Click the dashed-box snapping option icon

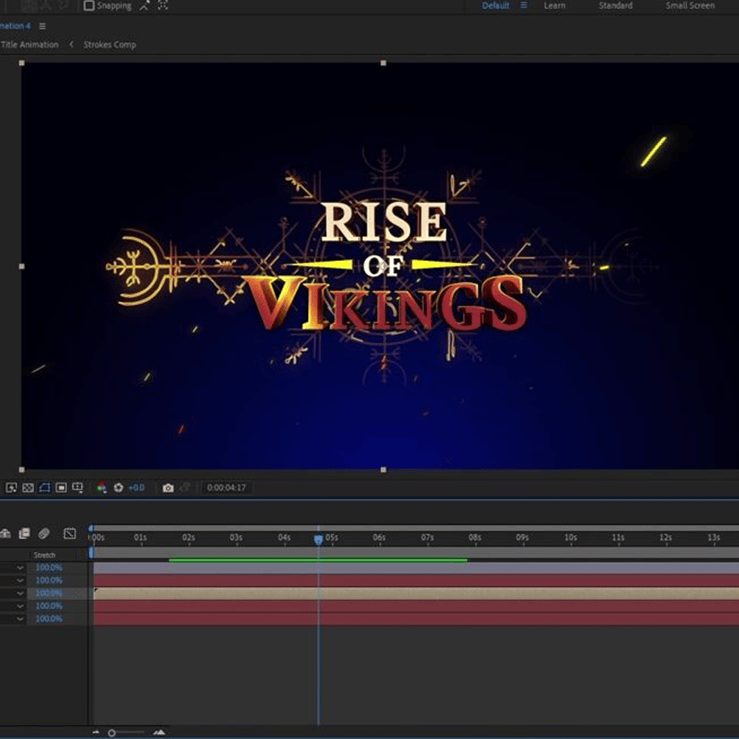[163, 6]
